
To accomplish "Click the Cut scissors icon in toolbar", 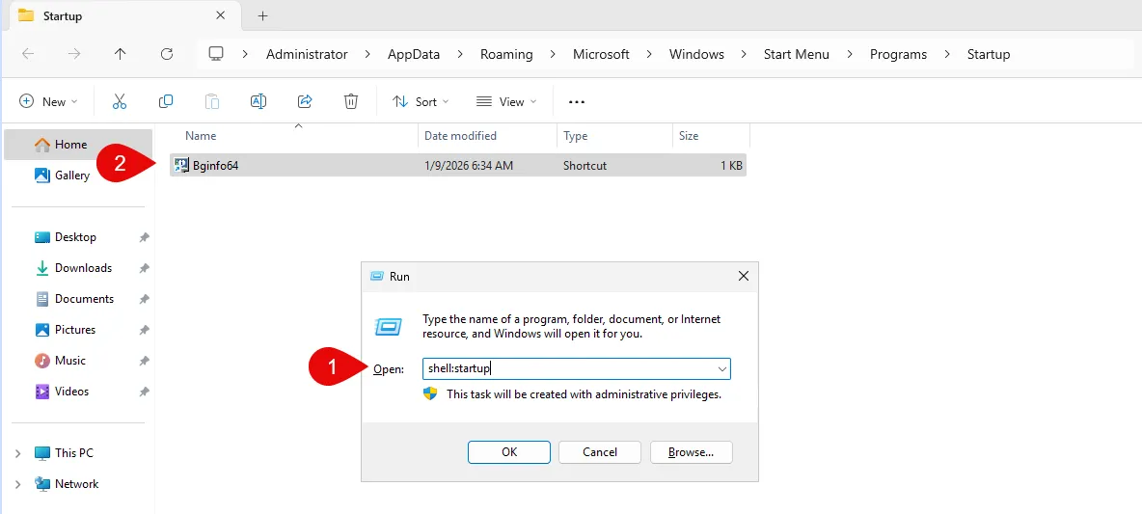I will coord(120,101).
